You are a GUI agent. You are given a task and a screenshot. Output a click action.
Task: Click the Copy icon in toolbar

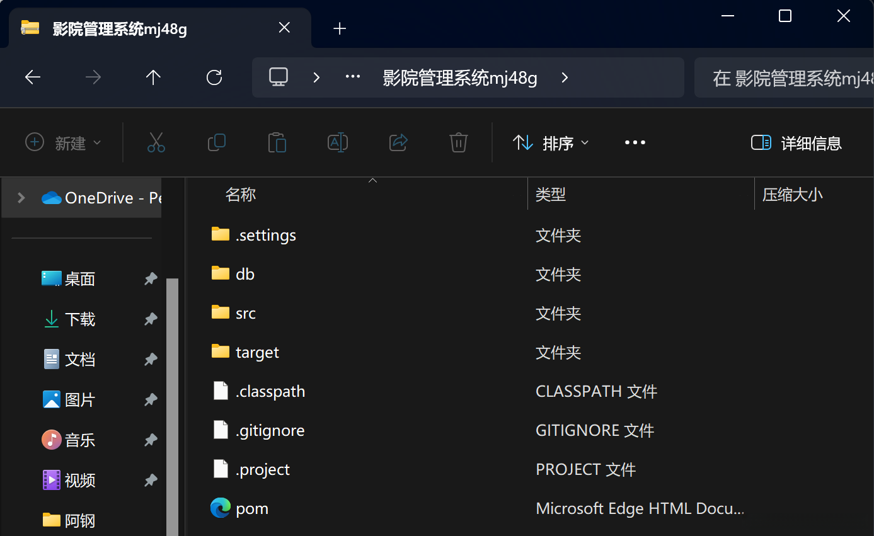217,142
